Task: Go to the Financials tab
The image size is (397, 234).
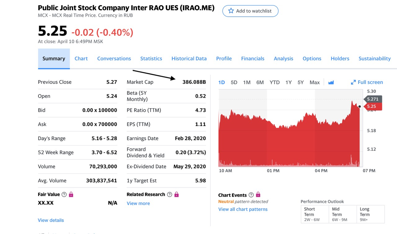Action: click(x=253, y=58)
